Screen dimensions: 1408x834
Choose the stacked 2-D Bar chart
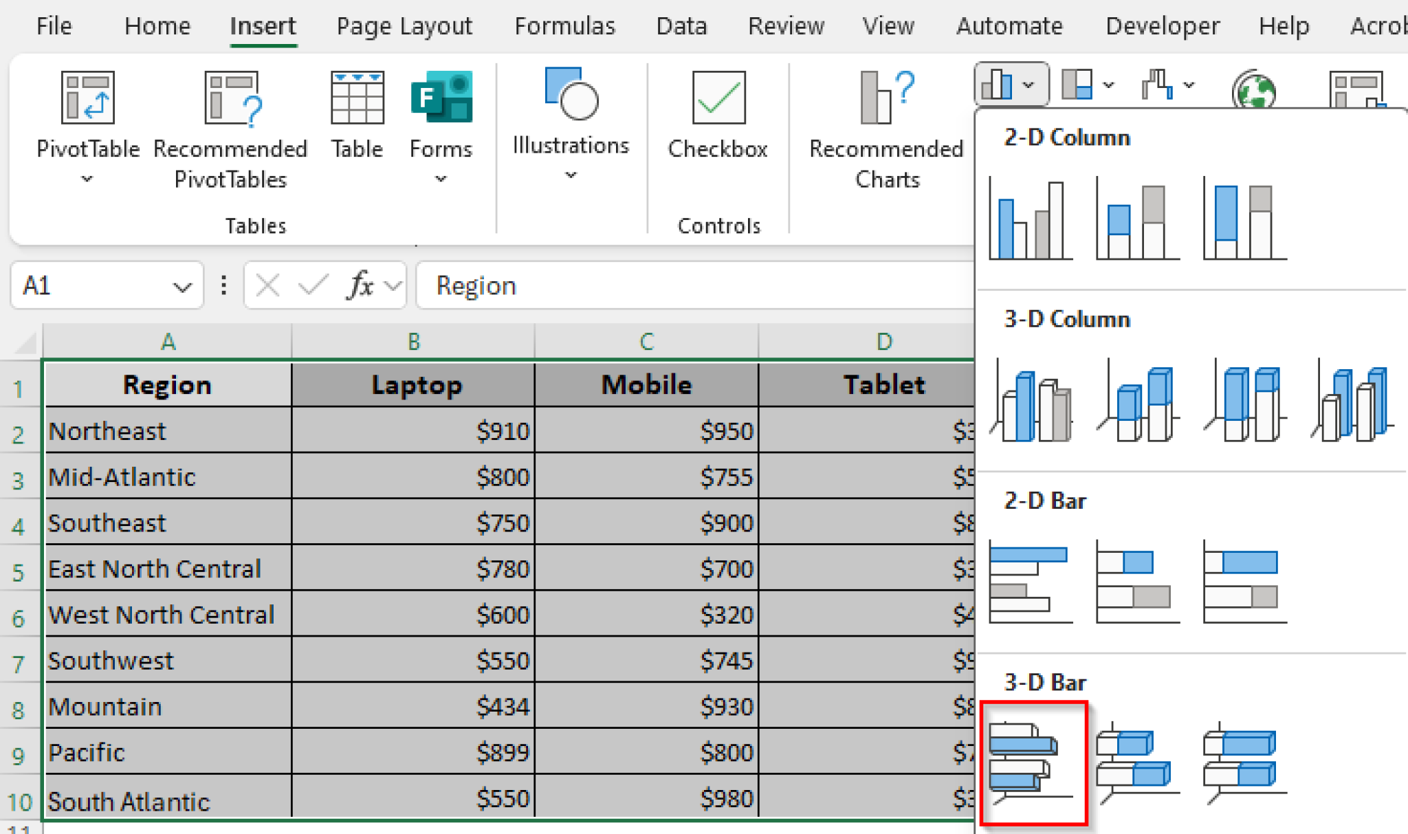(1136, 581)
